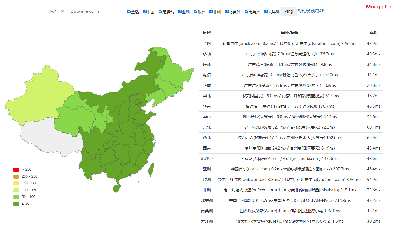399x227 pixels.
Task: Open the IPv4 protocol dropdown
Action: (x=54, y=12)
